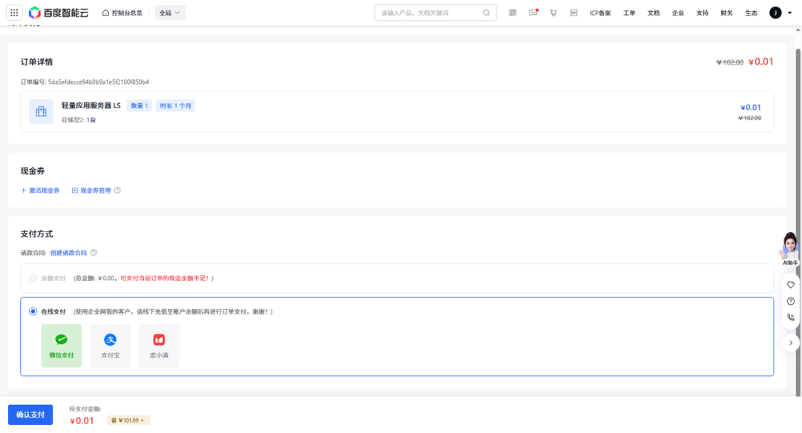Open the QR code icon in header
The width and height of the screenshot is (802, 433).
pos(512,13)
